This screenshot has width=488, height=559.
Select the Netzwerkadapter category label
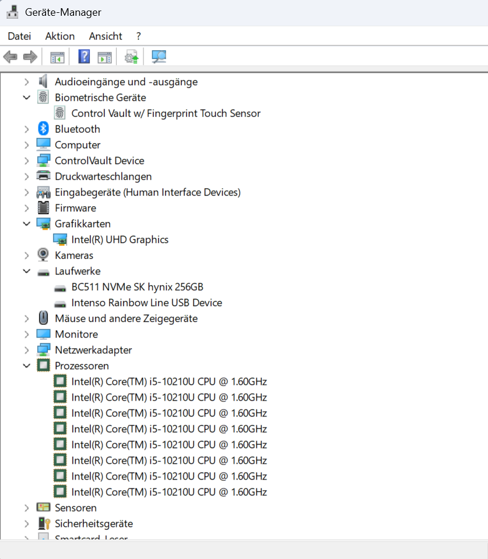click(x=93, y=350)
